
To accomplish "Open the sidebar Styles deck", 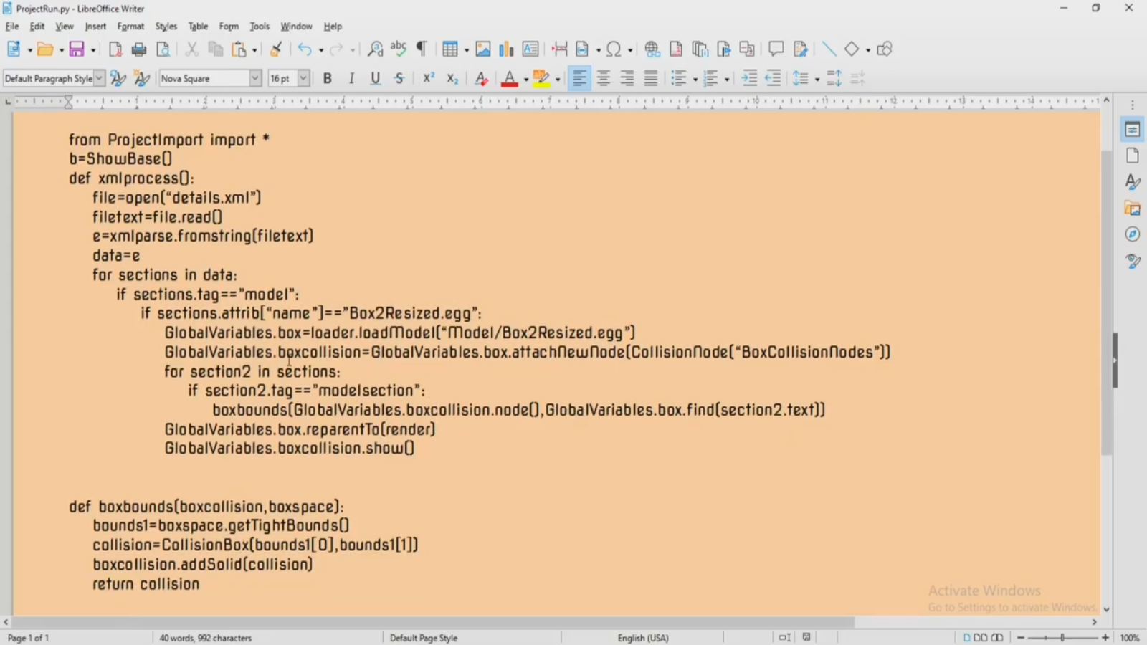I will (x=1133, y=182).
